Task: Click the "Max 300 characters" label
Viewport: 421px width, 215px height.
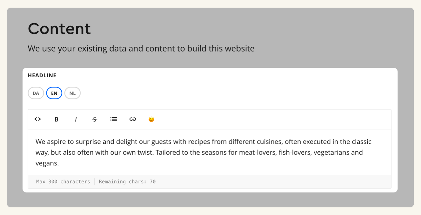Action: (x=63, y=182)
